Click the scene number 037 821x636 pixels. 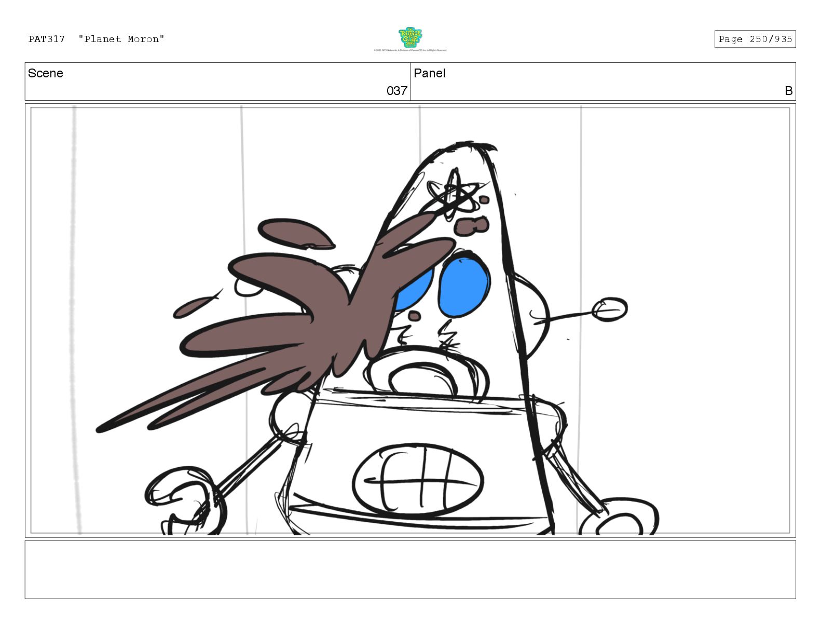click(396, 91)
